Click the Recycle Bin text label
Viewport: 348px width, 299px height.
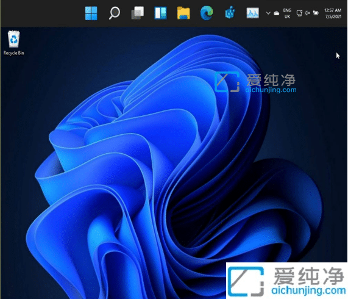click(13, 53)
